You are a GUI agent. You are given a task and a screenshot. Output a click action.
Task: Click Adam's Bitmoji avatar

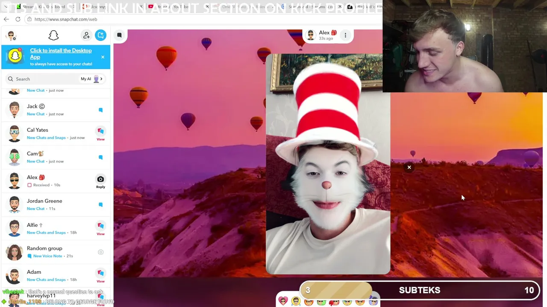click(15, 275)
